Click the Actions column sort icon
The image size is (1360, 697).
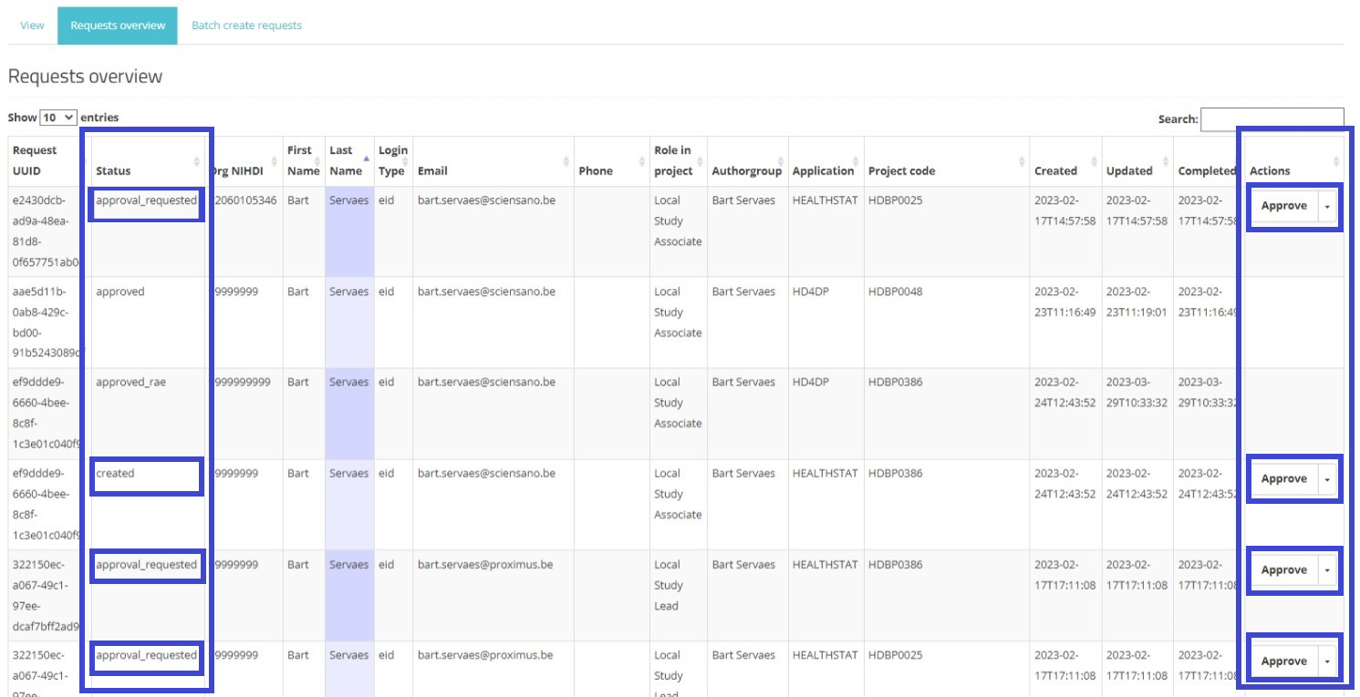[1336, 162]
